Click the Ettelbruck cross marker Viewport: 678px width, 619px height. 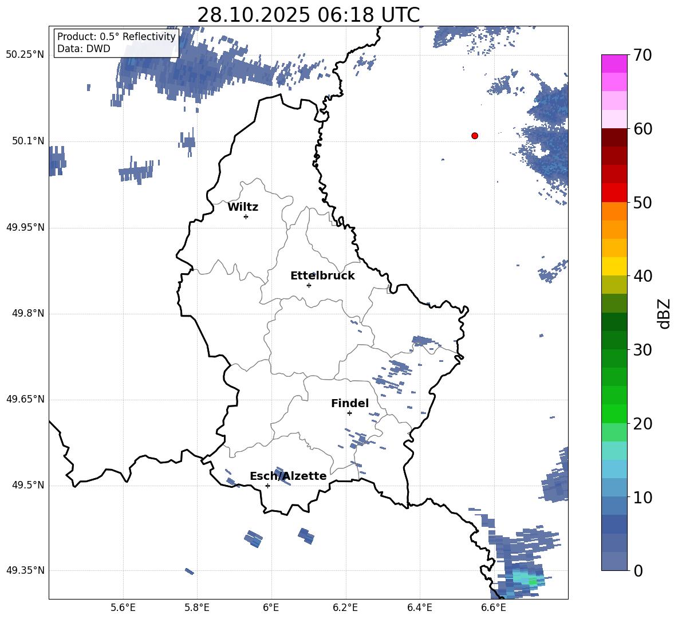pyautogui.click(x=309, y=285)
